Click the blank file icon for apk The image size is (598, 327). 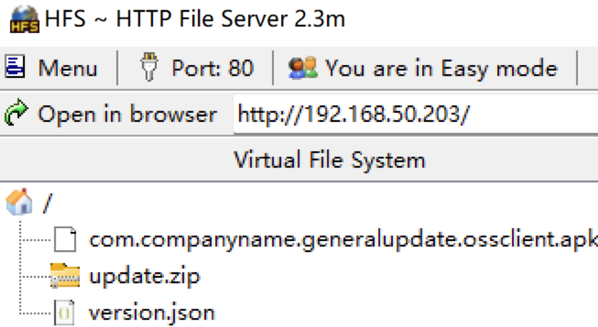[x=65, y=239]
